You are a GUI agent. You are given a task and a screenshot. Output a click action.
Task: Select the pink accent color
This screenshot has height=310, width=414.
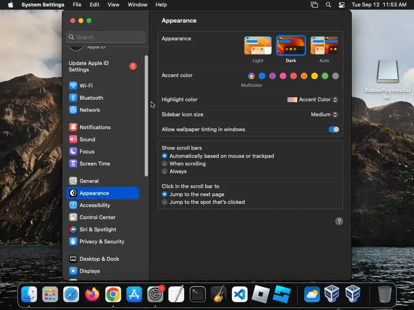pos(283,76)
